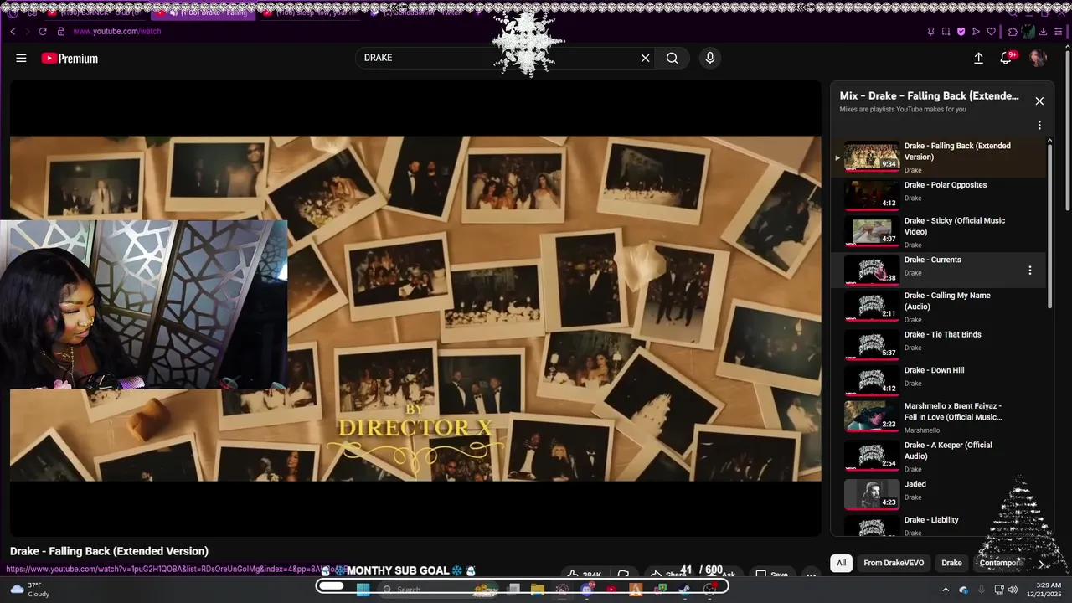1072x603 pixels.
Task: Click the Polar Opposites 4:13 thumbnail
Action: 871,194
